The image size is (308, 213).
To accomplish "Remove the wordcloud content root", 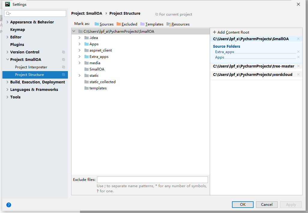I will [298, 74].
